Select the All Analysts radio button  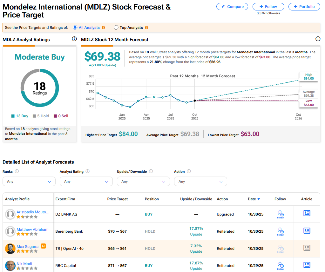pyautogui.click(x=75, y=28)
